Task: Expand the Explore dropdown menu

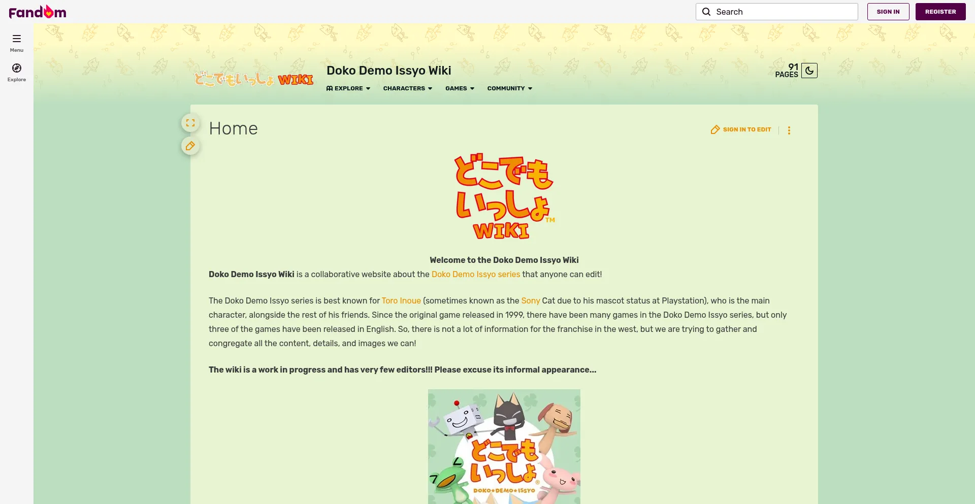Action: click(348, 88)
